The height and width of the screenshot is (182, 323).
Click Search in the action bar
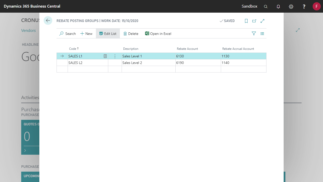pyautogui.click(x=67, y=34)
